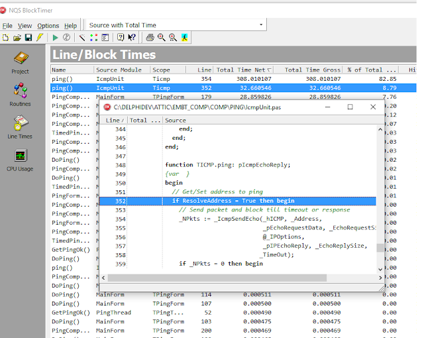Click the source window up scroll arrow
The width and height of the screenshot is (424, 338).
[380, 129]
